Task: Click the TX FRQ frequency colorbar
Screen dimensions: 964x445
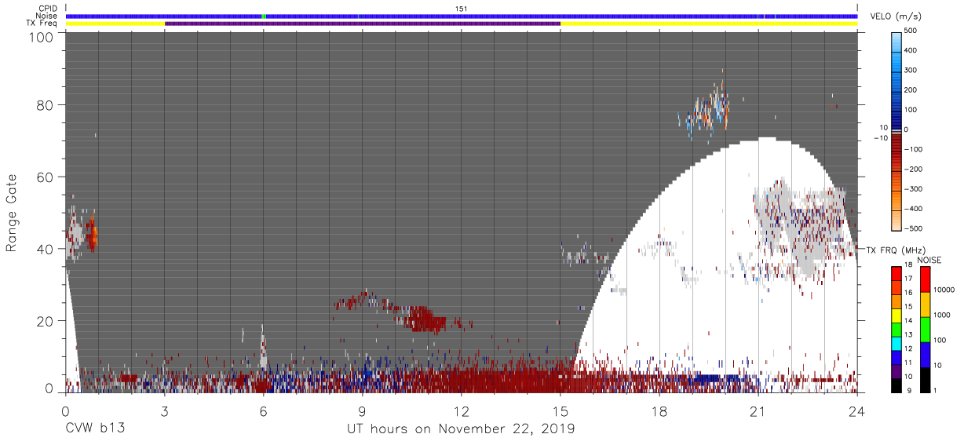Action: pos(896,329)
